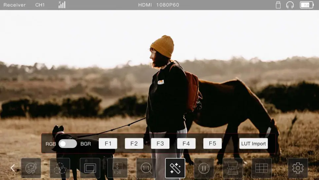Open the frame guide marker tool
This screenshot has height=180, width=319.
point(90,168)
